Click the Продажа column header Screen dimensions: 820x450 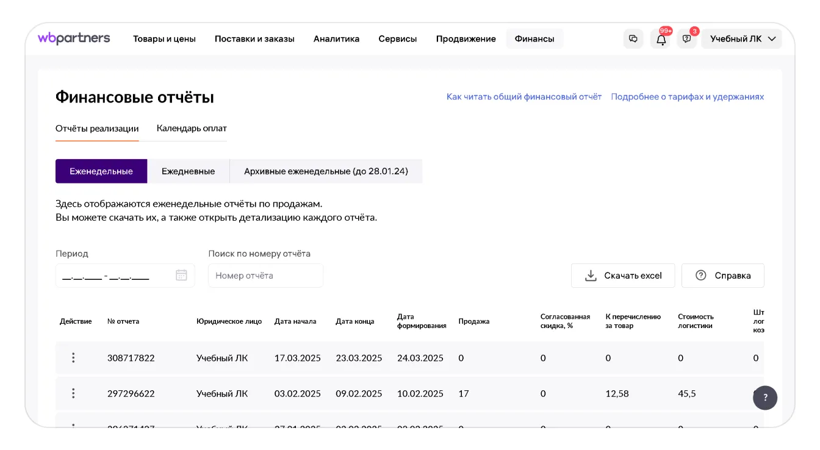point(474,321)
